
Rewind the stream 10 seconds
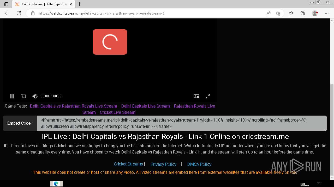click(x=23, y=96)
